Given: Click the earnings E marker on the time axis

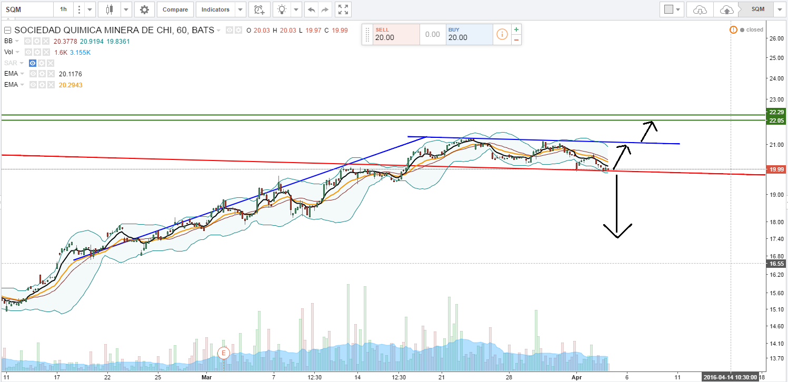Looking at the screenshot, I should (x=224, y=353).
